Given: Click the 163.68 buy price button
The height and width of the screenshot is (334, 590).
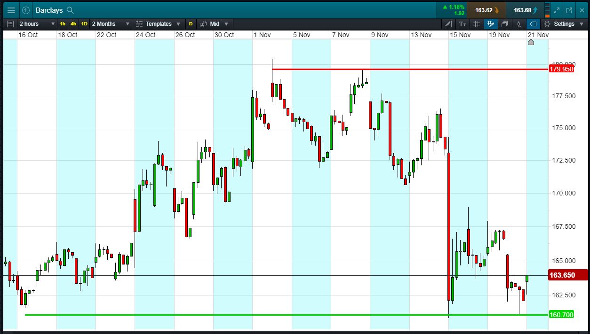Looking at the screenshot, I should [525, 10].
